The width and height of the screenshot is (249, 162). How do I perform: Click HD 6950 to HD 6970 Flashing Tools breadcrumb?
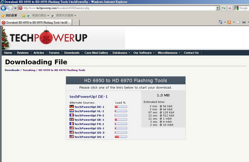point(62,70)
